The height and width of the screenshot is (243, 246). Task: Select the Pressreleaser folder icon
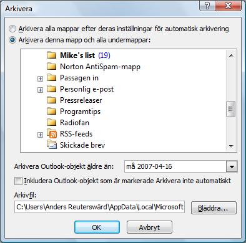coord(51,100)
